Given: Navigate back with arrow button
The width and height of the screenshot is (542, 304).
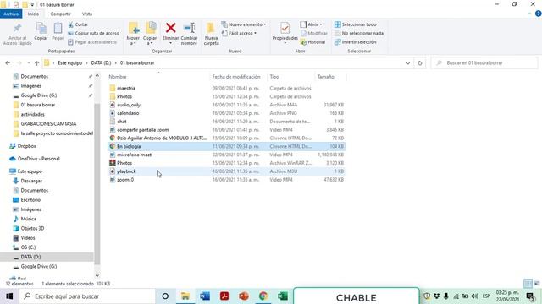Looking at the screenshot, I should 8,63.
